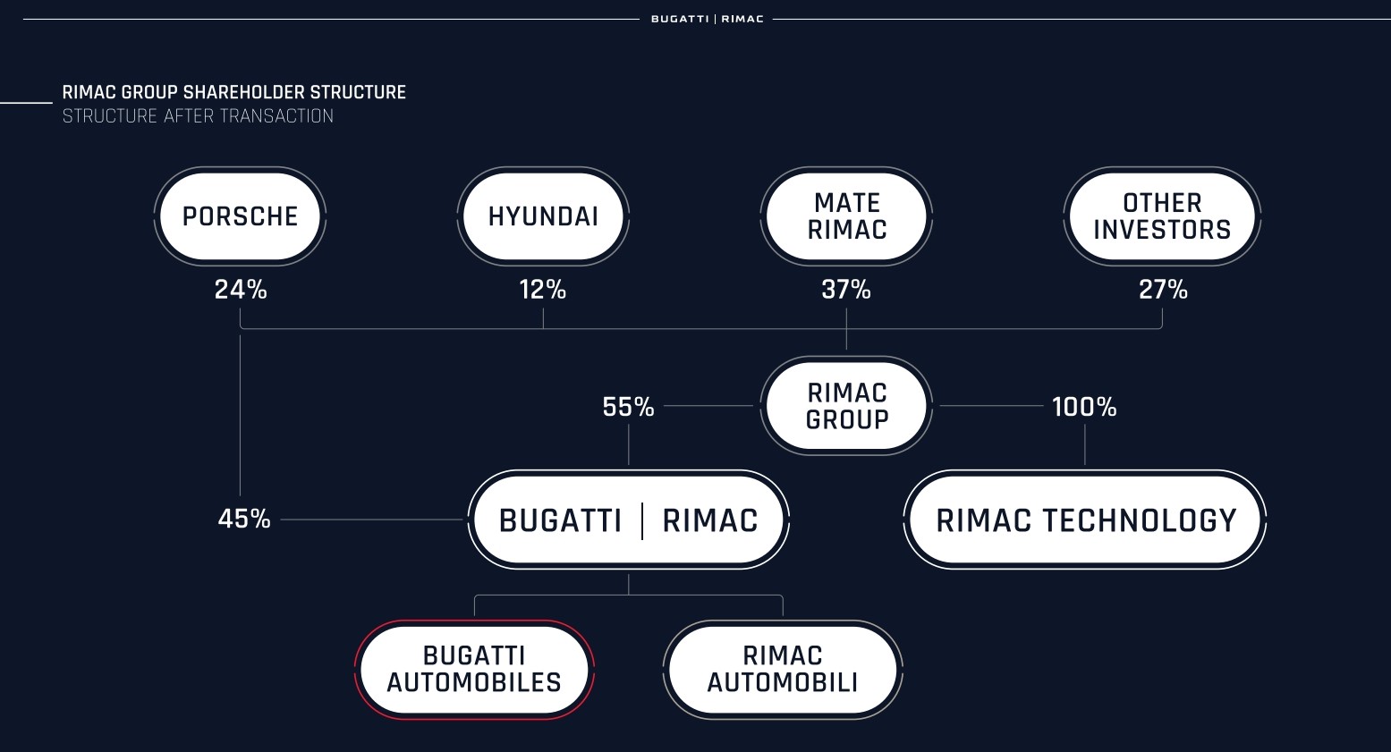Click the divider inside the Bugatti Rimac node
This screenshot has height=752, width=1391.
pos(642,520)
